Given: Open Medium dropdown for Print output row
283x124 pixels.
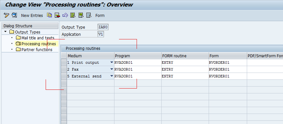Looking at the screenshot, I should pos(112,62).
